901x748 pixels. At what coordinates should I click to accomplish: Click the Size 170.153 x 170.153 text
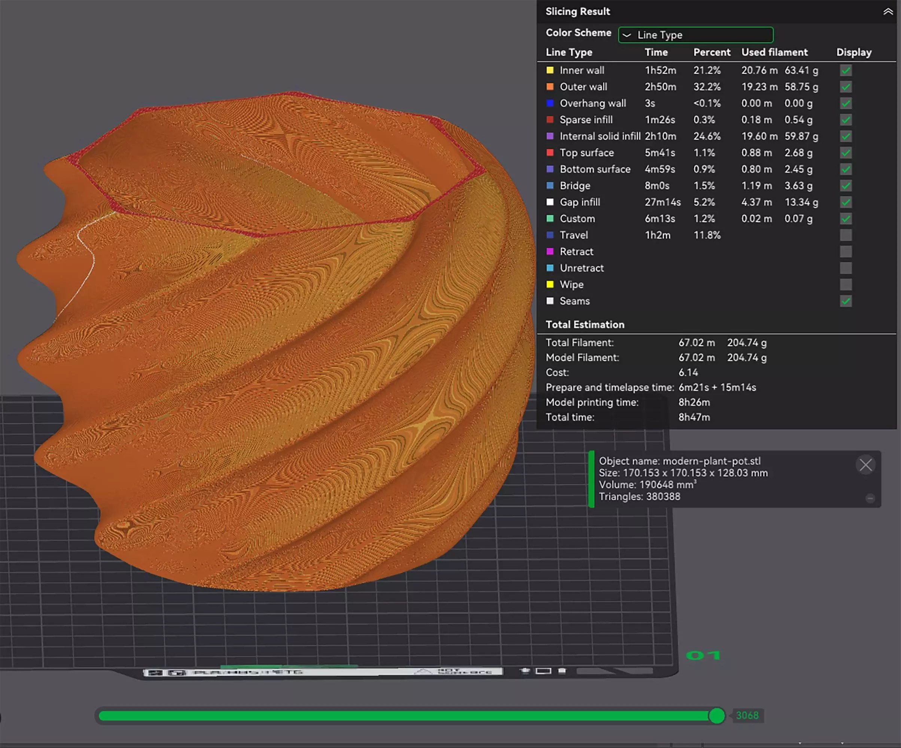683,473
